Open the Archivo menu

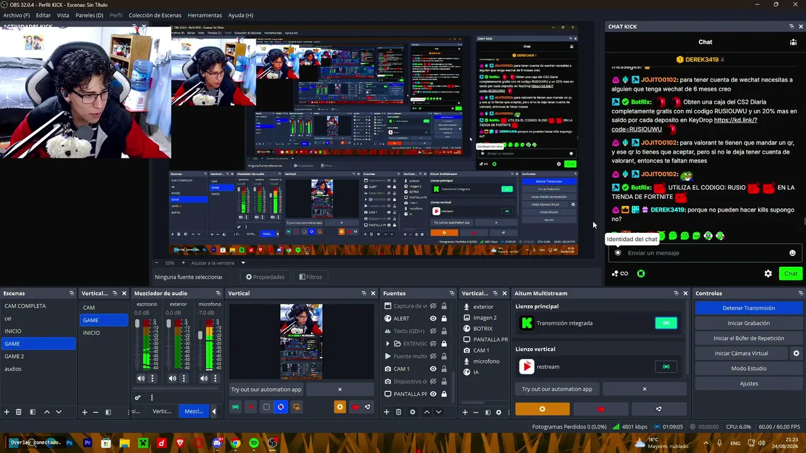pos(16,15)
